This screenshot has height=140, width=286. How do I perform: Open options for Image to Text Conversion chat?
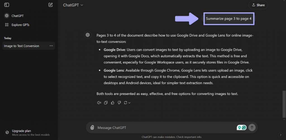point(51,46)
